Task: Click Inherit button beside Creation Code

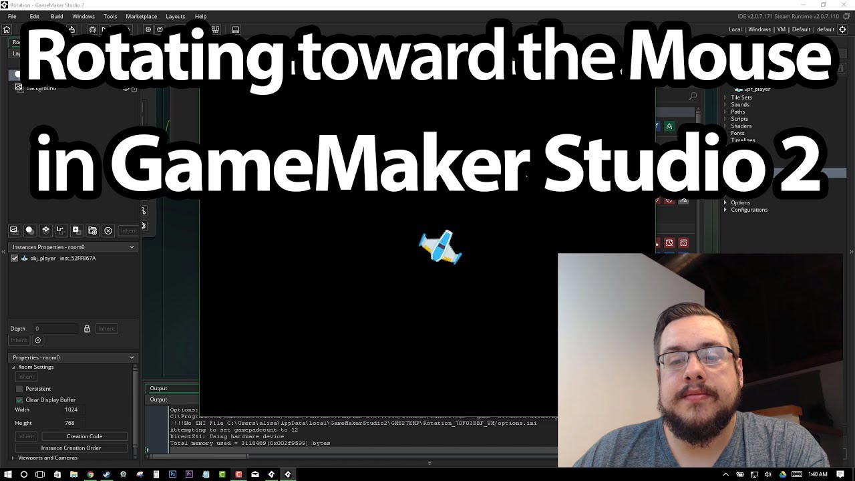Action: (x=26, y=436)
